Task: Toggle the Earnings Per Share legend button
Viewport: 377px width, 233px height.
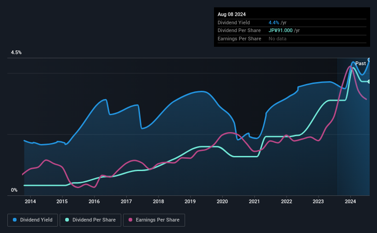Action: point(154,220)
